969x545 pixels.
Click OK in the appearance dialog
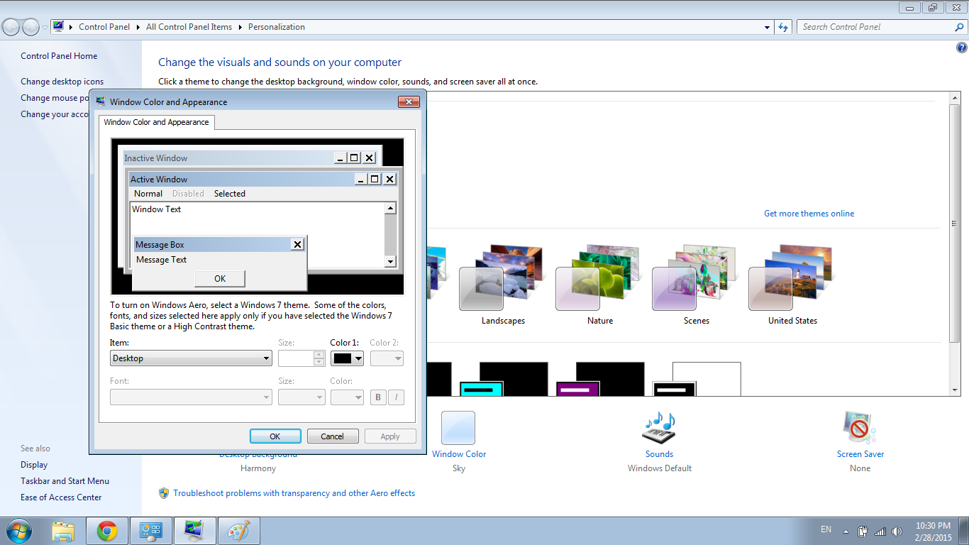[x=275, y=436]
